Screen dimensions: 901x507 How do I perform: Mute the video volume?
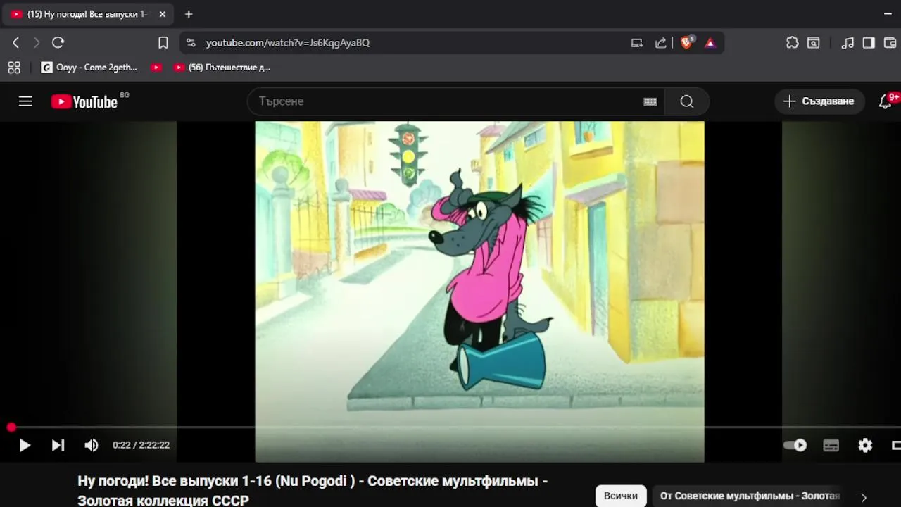[92, 445]
